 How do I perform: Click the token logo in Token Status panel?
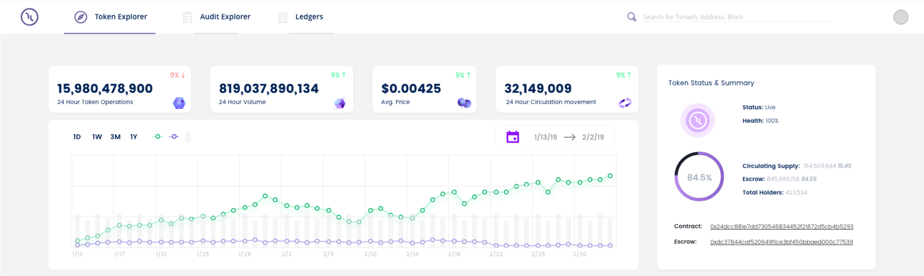point(697,120)
